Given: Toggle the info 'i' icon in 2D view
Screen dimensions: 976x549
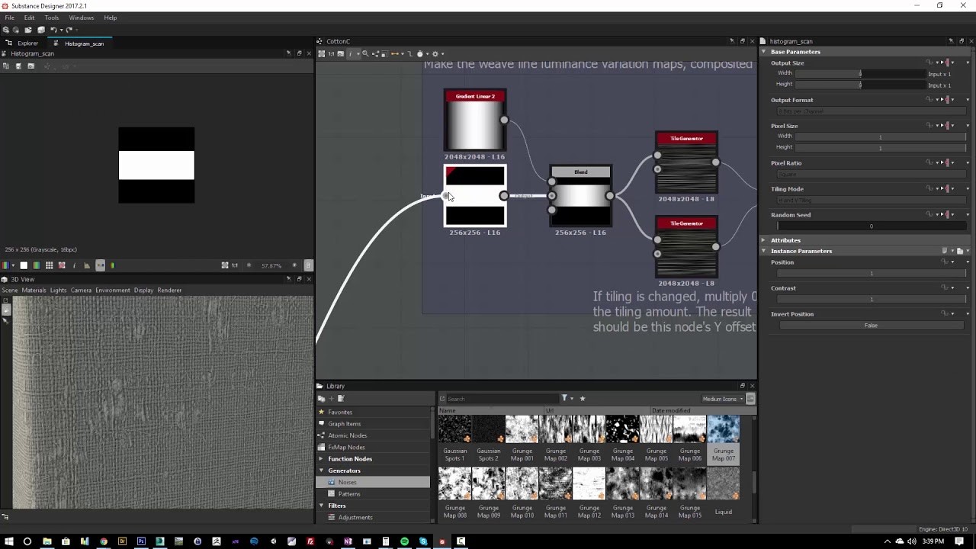Looking at the screenshot, I should point(74,265).
